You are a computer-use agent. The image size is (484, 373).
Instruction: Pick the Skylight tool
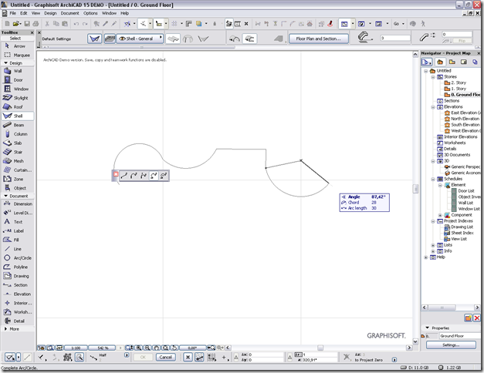point(17,98)
